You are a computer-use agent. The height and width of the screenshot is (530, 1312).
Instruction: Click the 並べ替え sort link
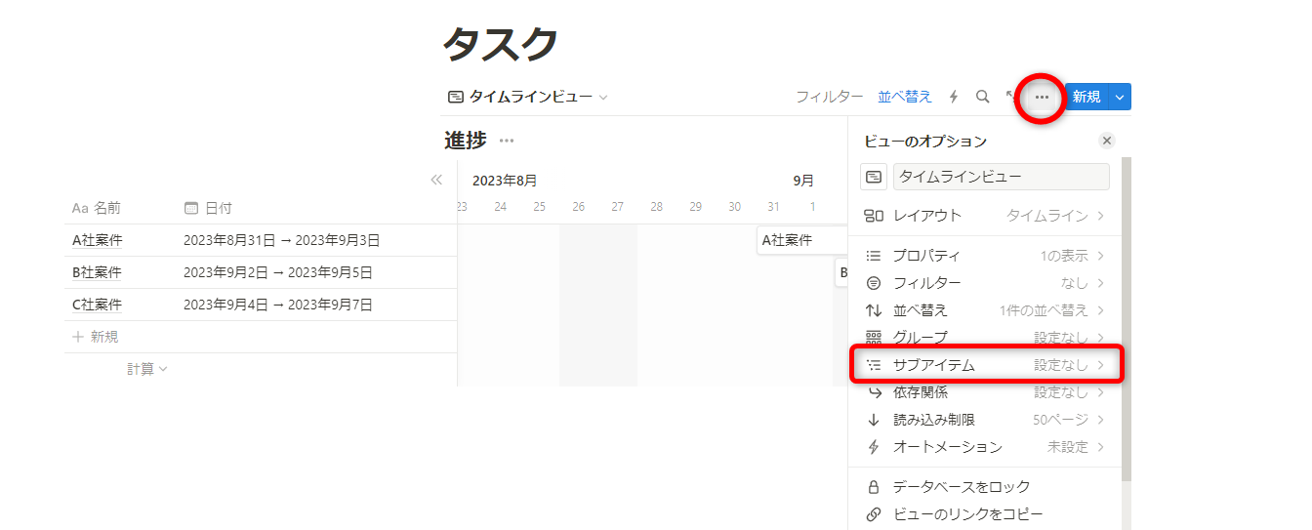click(x=905, y=97)
